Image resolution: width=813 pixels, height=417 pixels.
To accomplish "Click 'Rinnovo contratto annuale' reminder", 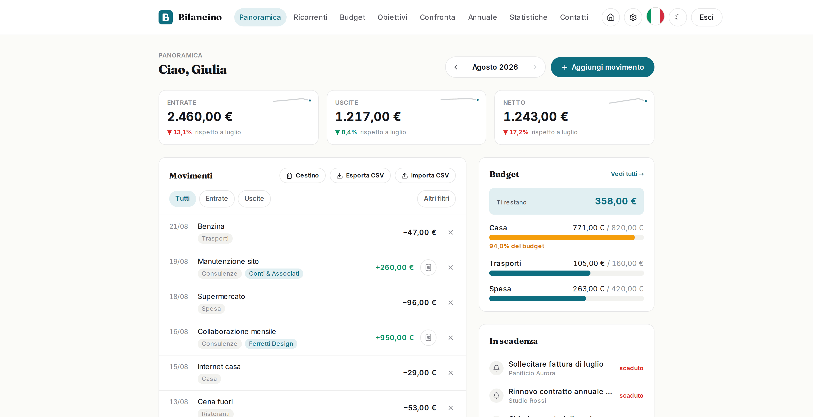I will 566,396.
